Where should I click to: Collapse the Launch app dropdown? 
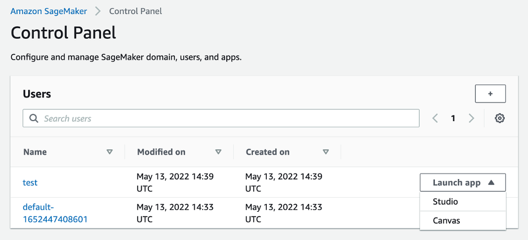463,183
